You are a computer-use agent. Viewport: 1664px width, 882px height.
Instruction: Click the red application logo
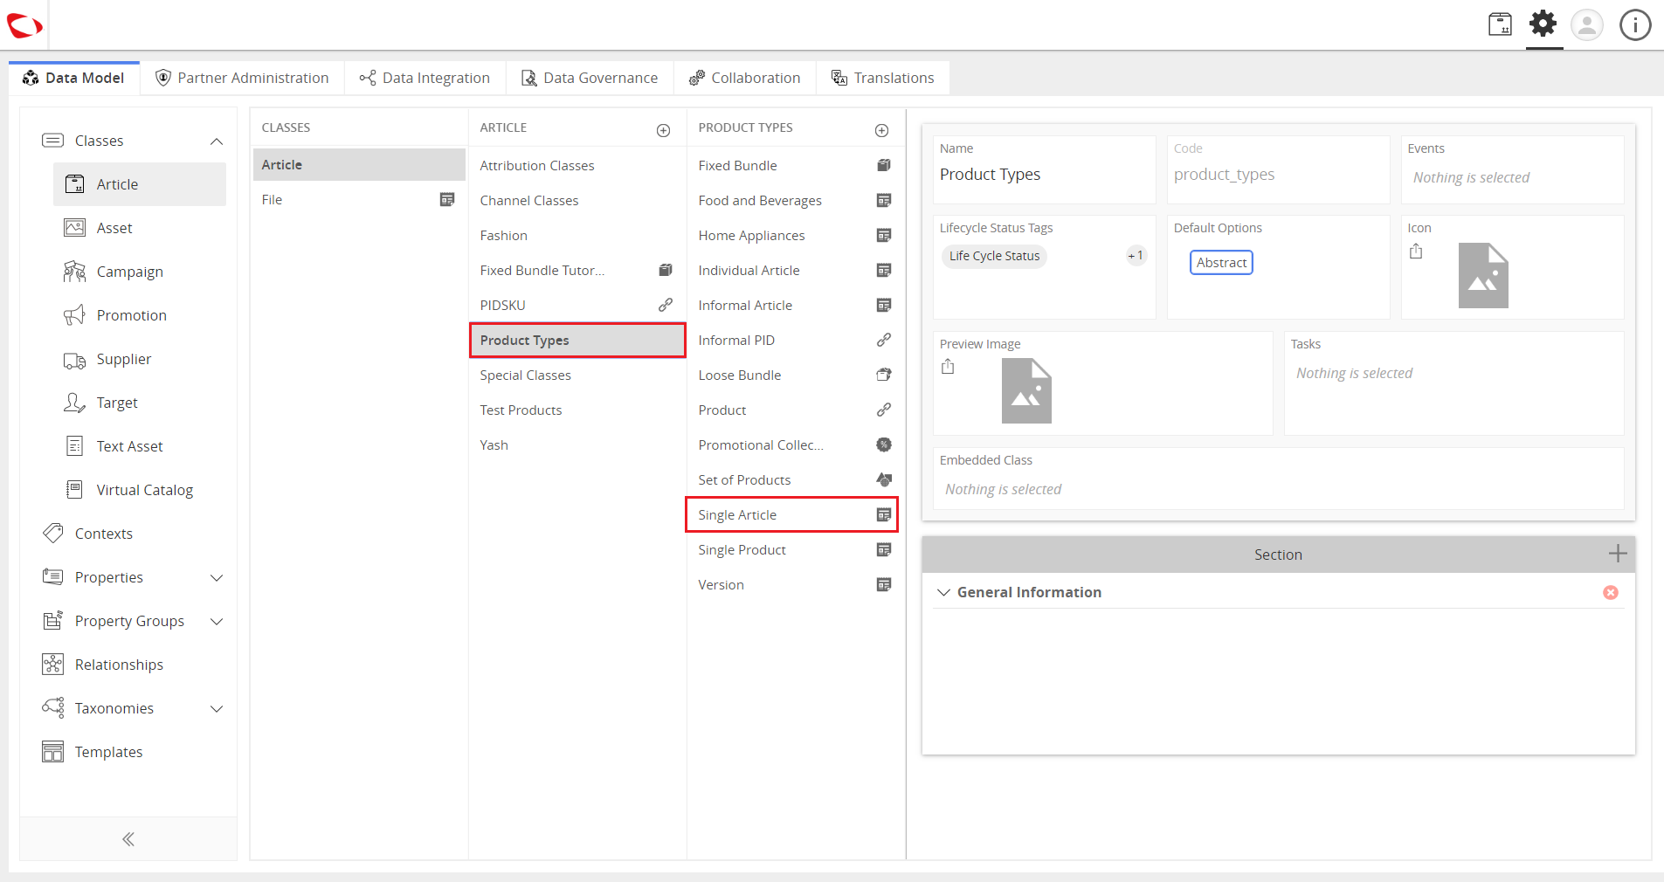tap(24, 25)
